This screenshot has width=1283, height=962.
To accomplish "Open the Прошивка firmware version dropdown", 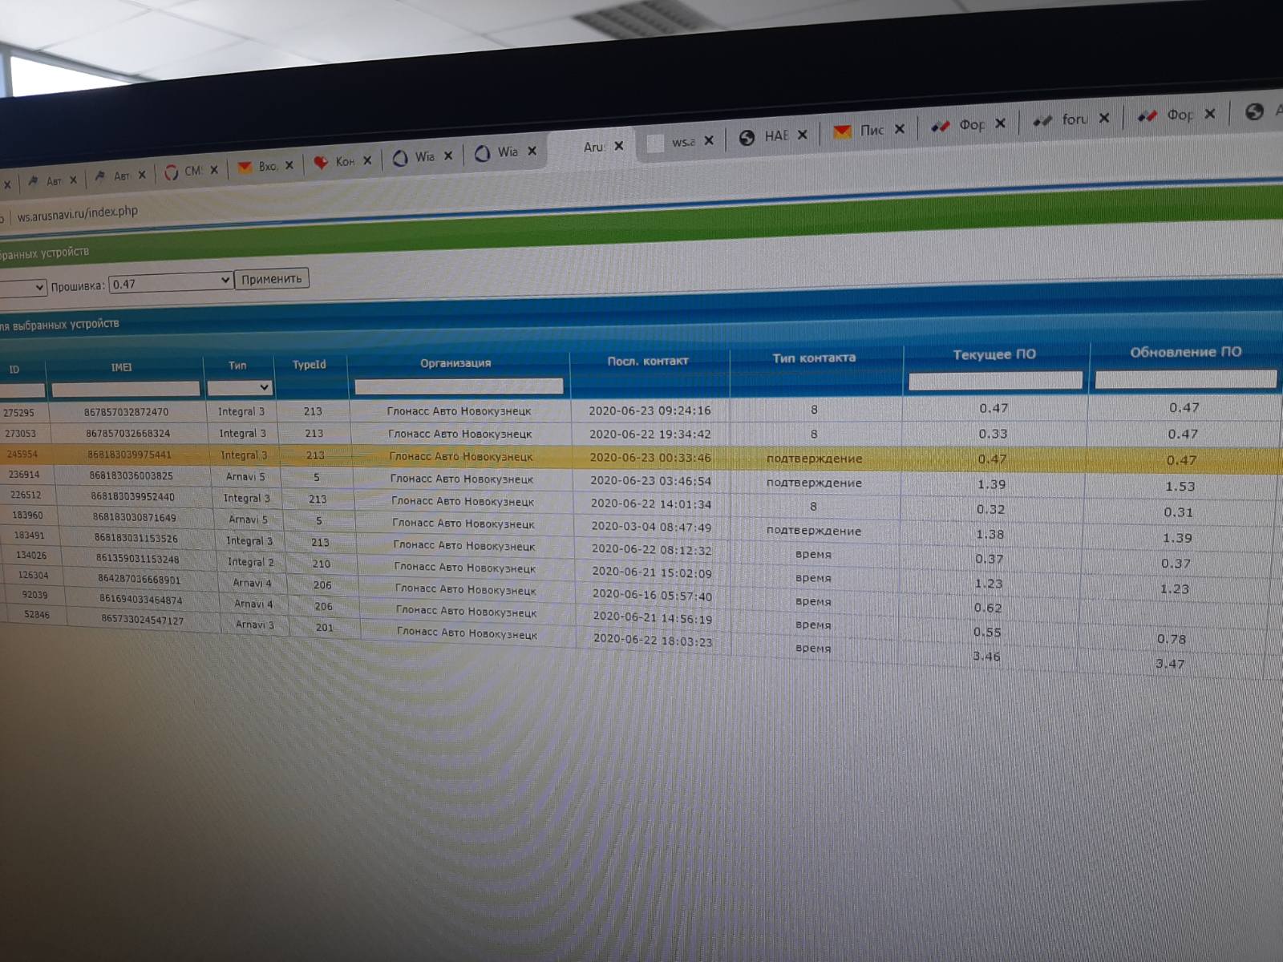I will [171, 282].
